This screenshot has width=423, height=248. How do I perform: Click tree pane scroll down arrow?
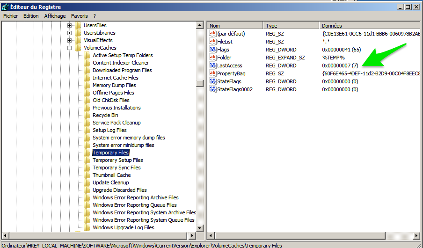pos(200,228)
